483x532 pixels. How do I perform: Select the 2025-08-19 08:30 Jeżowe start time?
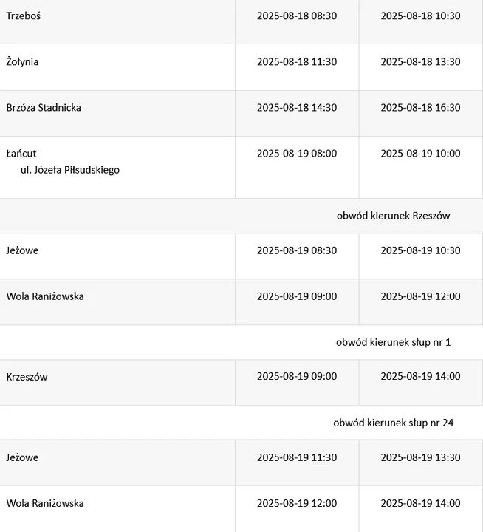click(297, 250)
